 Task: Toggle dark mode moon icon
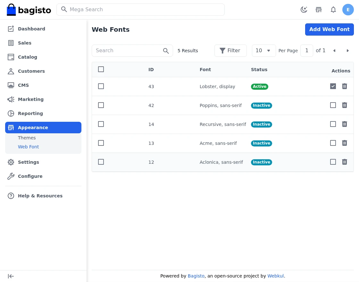(304, 10)
